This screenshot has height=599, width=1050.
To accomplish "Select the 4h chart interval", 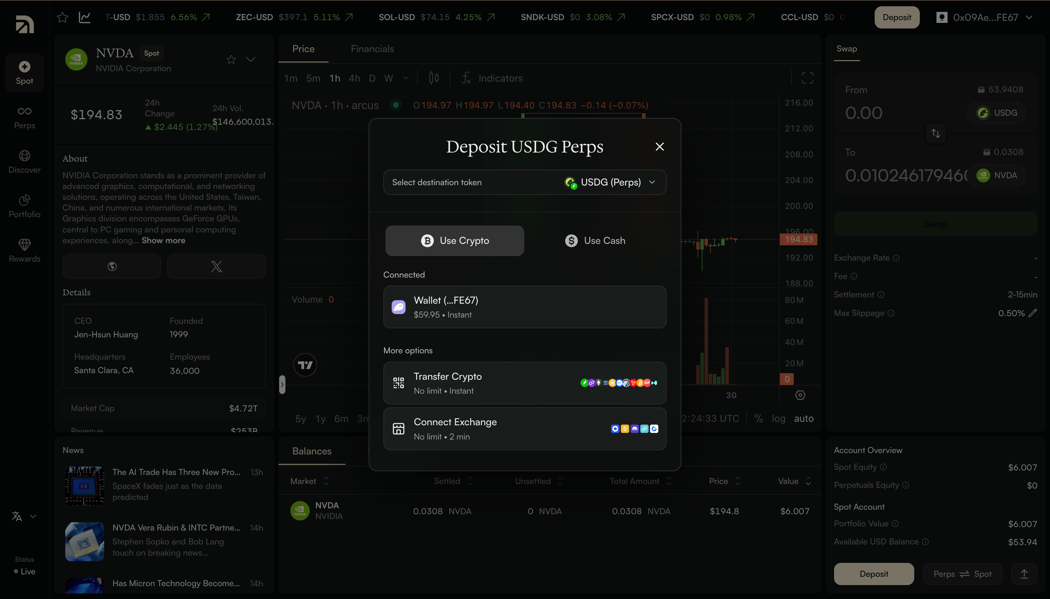I will [x=355, y=78].
